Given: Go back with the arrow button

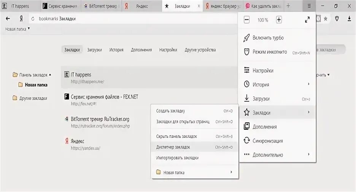Looking at the screenshot, I should click(x=8, y=19).
